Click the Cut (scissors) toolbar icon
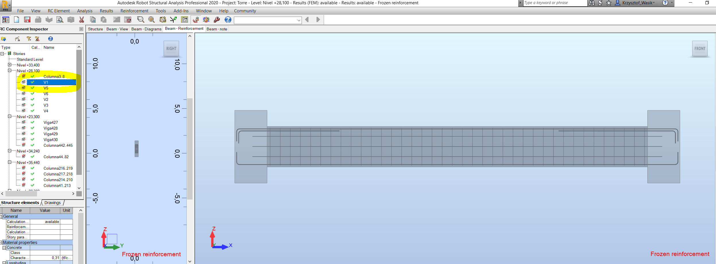Image resolution: width=716 pixels, height=264 pixels. [x=82, y=19]
